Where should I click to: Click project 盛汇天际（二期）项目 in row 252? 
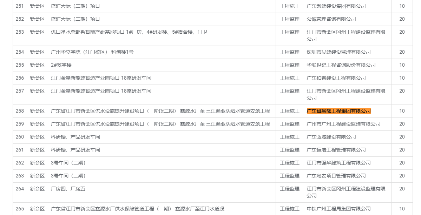(75, 19)
